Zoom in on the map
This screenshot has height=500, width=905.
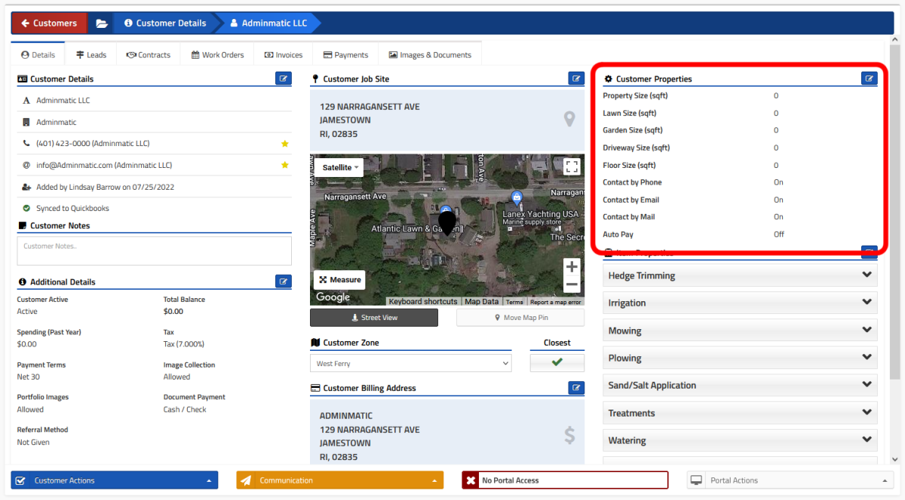click(x=572, y=267)
